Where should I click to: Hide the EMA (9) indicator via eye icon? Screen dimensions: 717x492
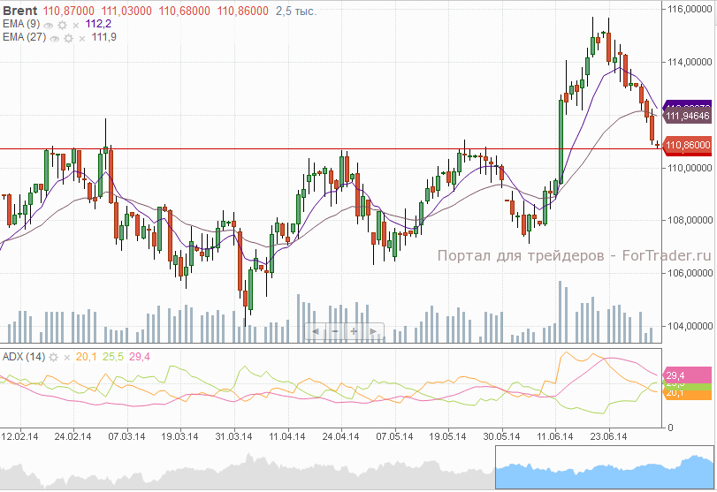point(48,26)
